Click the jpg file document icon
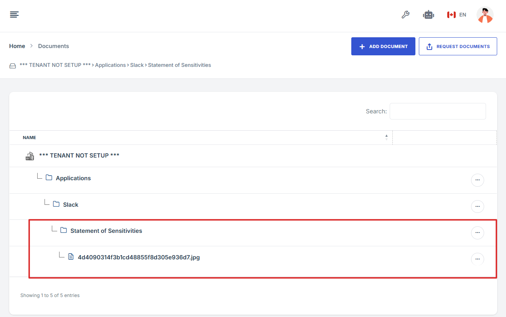 71,256
